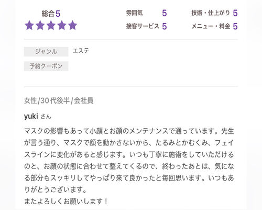Click the ジャンル label tag

tap(46, 51)
